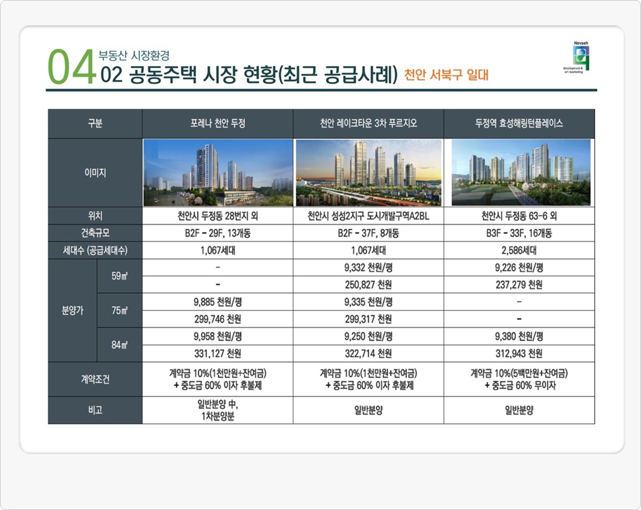The height and width of the screenshot is (510, 641).
Task: Click the 237,279 천원 cell
Action: pyautogui.click(x=519, y=285)
